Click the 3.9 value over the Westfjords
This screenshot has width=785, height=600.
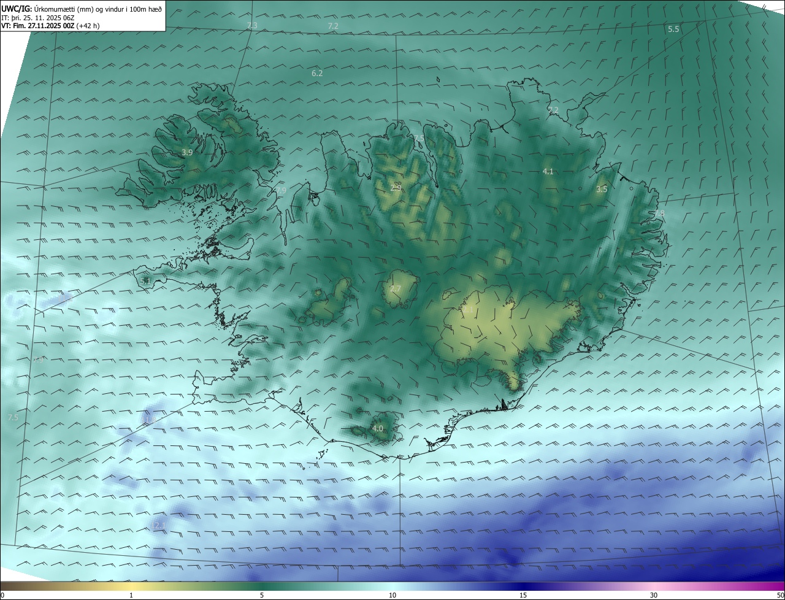pos(187,152)
